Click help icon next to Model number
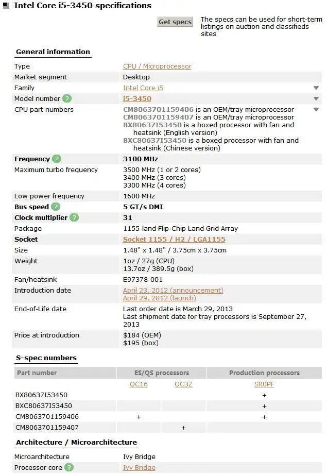Screen dimensions: 327x474 click(67, 98)
